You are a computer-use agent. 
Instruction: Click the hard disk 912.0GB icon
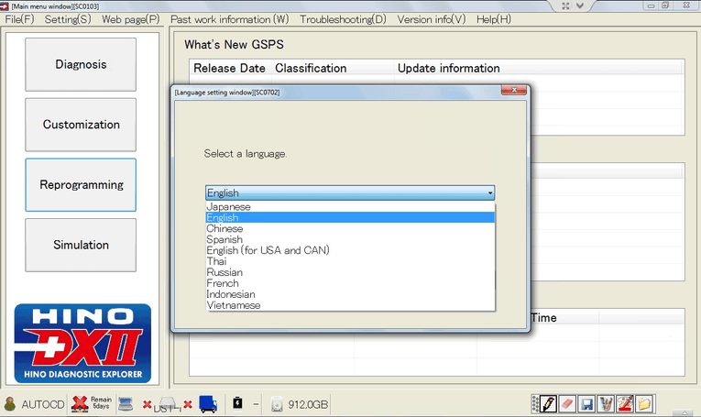pos(276,404)
